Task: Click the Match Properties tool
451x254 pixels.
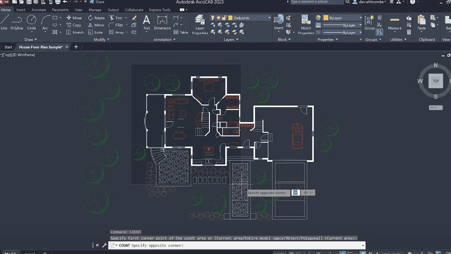Action: (306, 24)
